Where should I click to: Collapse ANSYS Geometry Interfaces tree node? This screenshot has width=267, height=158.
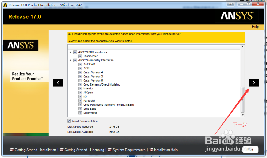click(70, 60)
